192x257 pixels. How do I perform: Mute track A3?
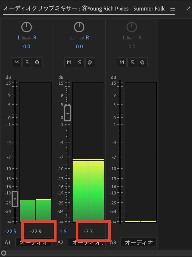(x=122, y=62)
